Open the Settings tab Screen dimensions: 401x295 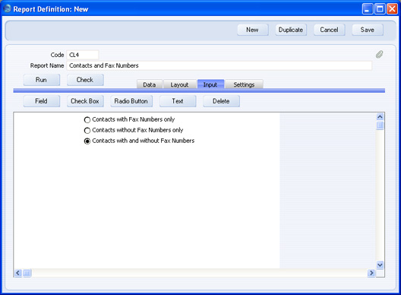(244, 84)
